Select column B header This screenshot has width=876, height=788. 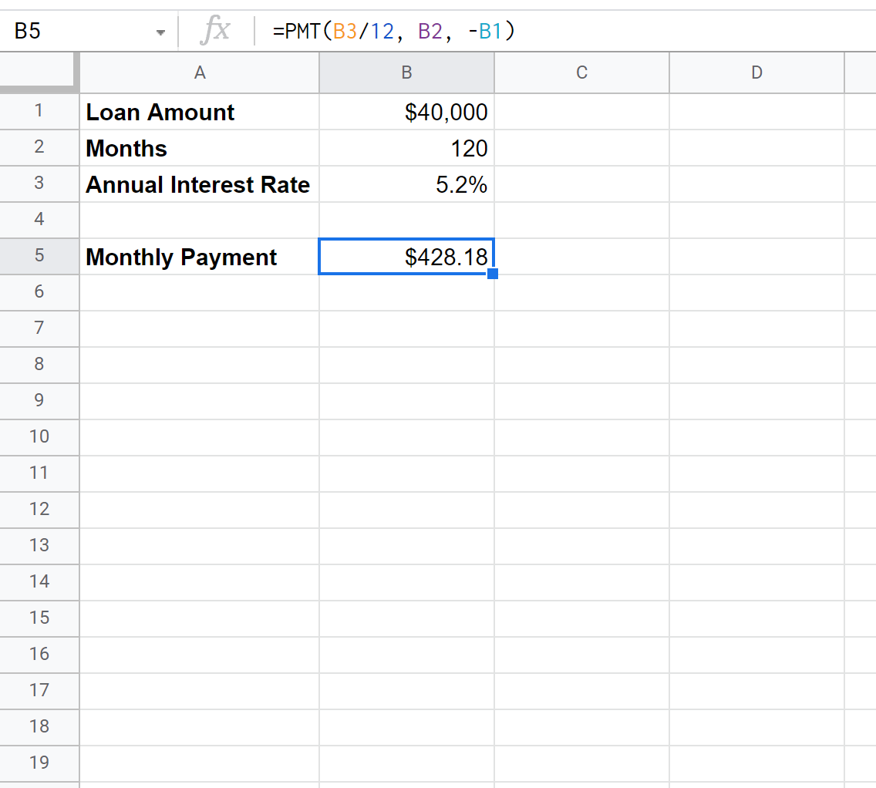click(406, 72)
